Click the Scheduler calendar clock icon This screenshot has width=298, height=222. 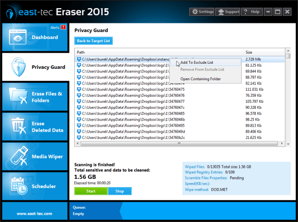click(19, 186)
